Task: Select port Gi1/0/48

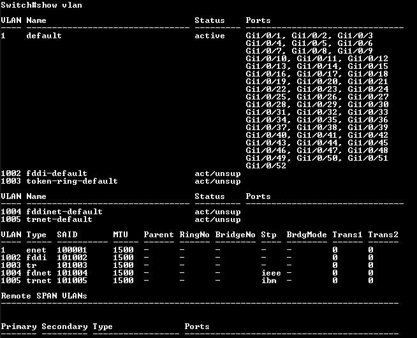Action: 368,151
